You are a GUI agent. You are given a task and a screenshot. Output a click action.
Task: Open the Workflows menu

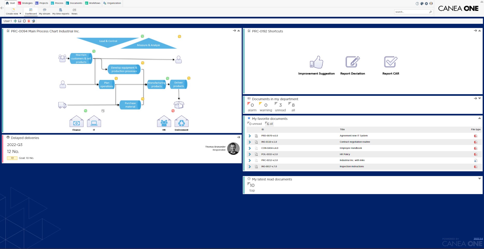click(x=93, y=3)
